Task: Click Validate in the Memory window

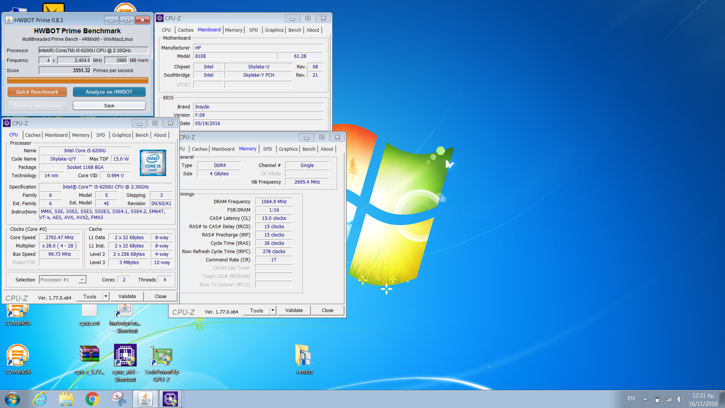Action: (294, 311)
